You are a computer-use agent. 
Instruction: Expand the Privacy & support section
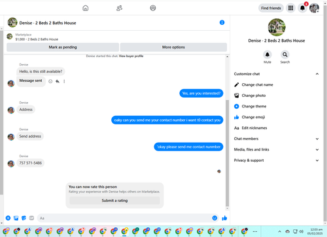276,160
